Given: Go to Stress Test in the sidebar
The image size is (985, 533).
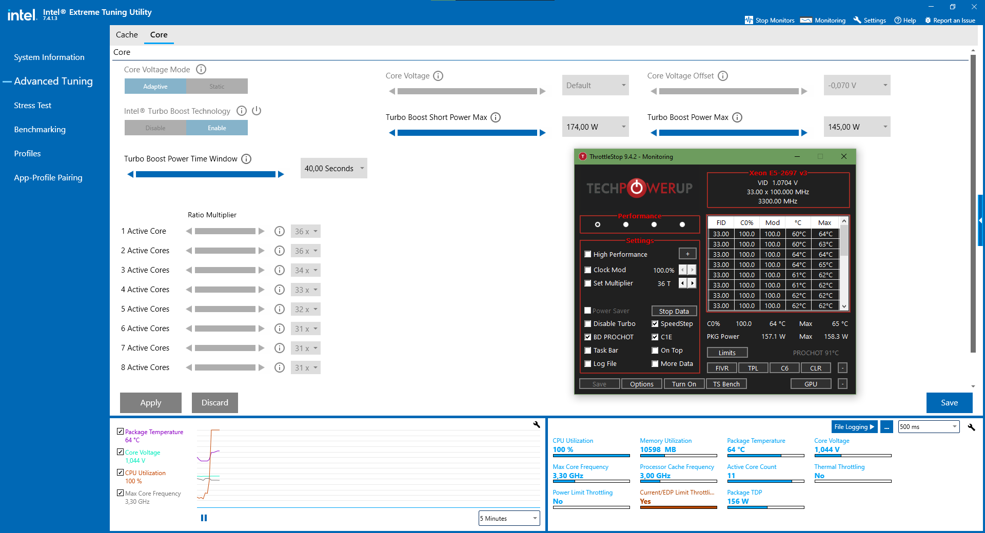Looking at the screenshot, I should coord(33,106).
